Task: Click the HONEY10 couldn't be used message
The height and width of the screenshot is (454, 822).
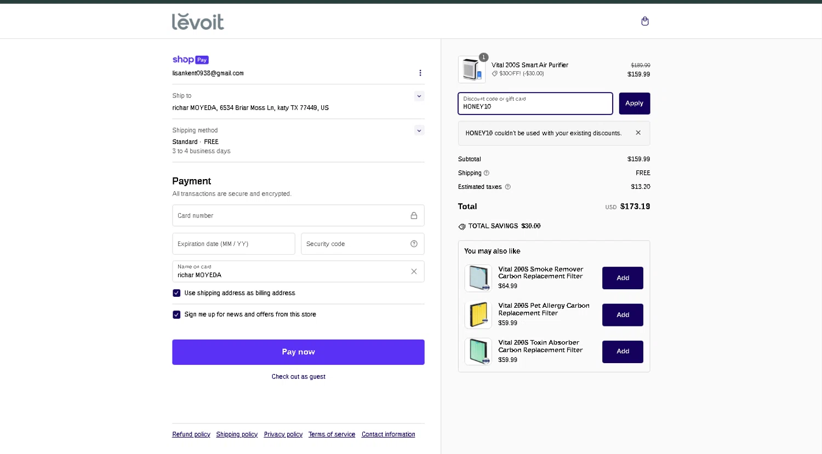Action: click(x=543, y=133)
